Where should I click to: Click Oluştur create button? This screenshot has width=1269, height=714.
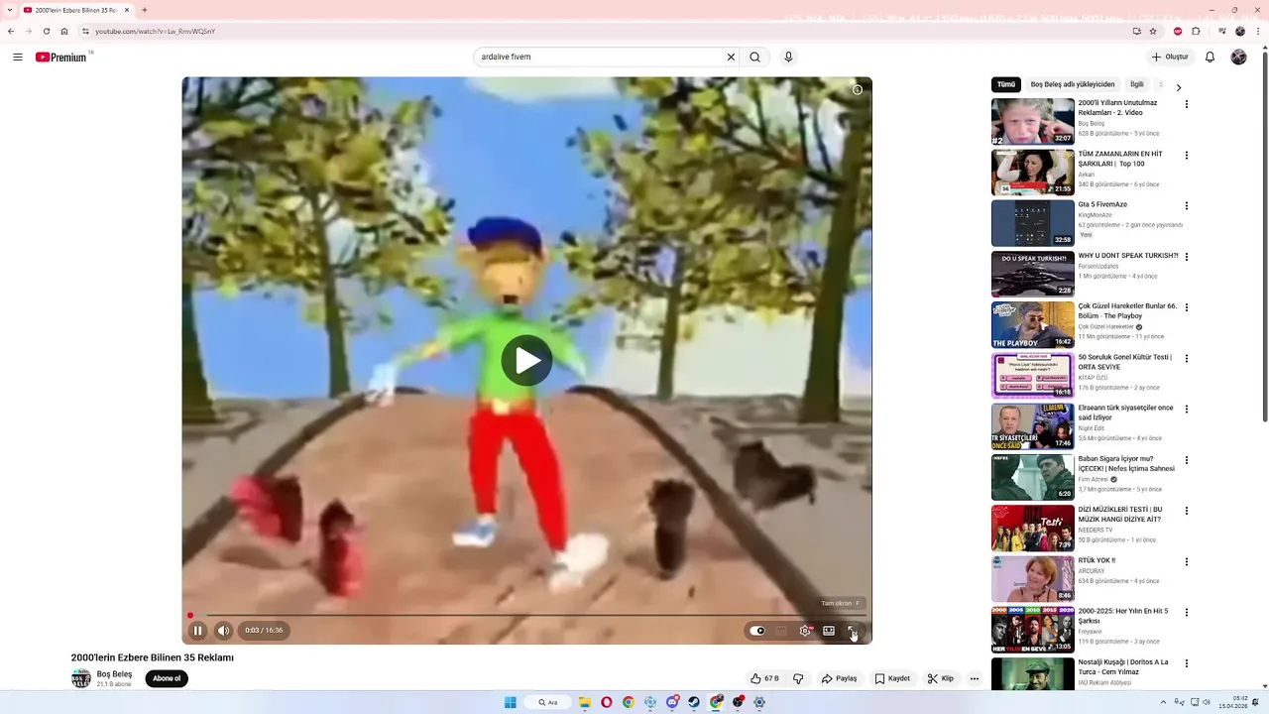point(1170,58)
